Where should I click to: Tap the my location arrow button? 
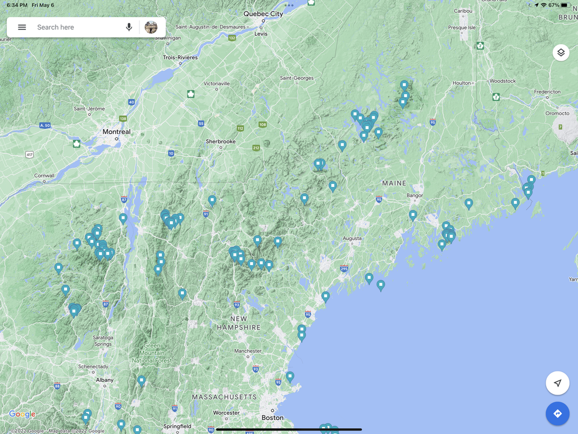click(x=557, y=383)
